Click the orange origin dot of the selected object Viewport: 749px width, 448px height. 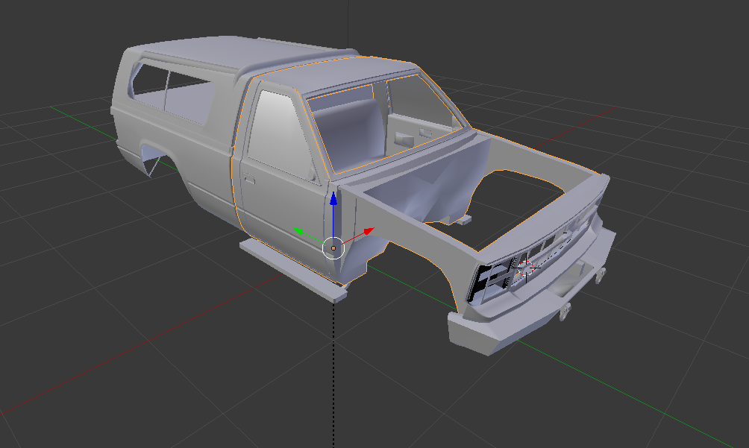pyautogui.click(x=333, y=247)
